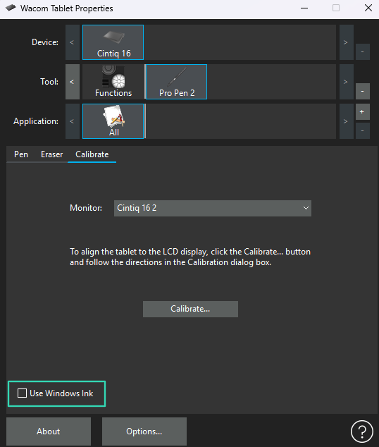Screen dimensions: 379x447
Task: Click the 'Monitor:' label text
Action: [x=86, y=208]
